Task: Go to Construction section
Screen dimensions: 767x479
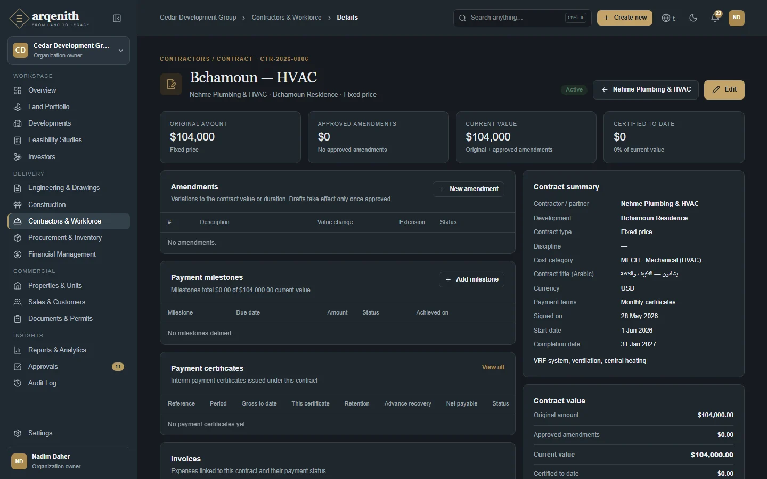Action: point(69,205)
